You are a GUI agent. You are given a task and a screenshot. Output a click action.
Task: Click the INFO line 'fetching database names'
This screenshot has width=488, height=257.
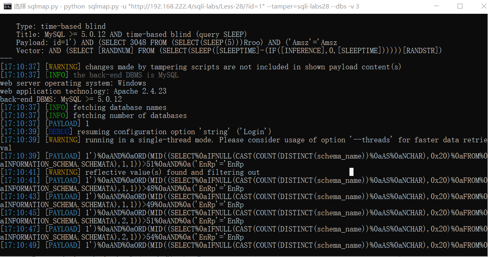tap(83, 107)
